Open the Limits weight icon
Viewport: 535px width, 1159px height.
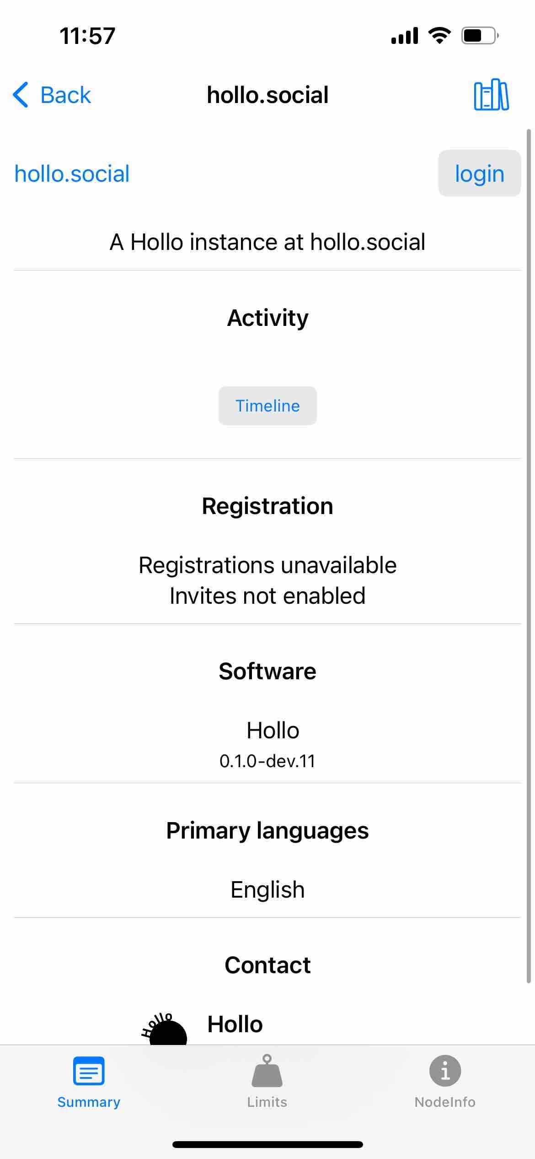point(267,1071)
